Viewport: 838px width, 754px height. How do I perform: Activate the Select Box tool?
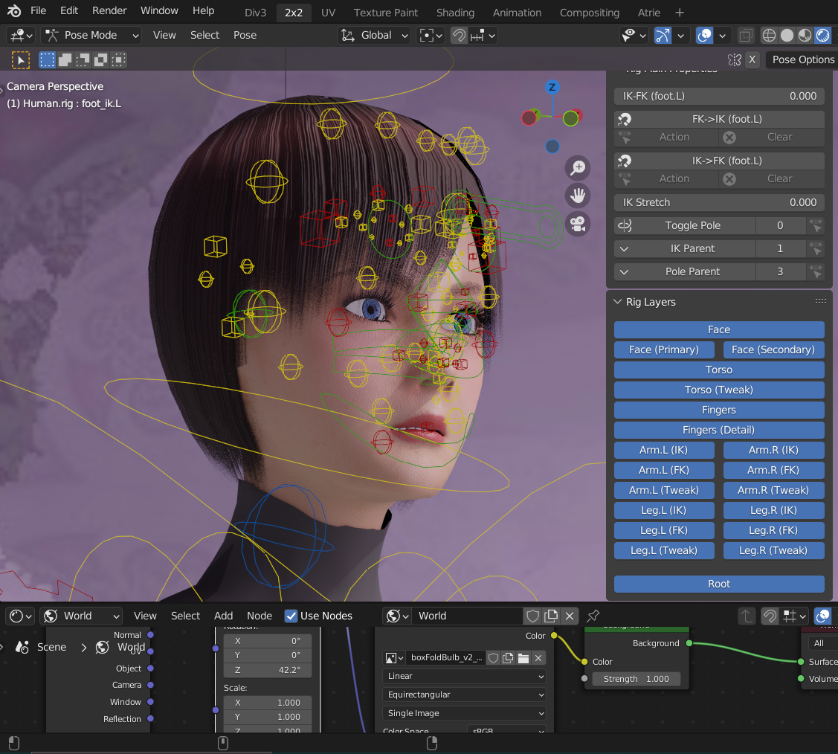point(46,59)
